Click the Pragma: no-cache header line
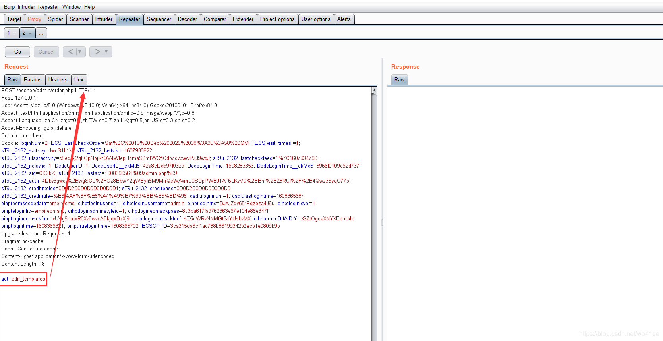 point(22,241)
